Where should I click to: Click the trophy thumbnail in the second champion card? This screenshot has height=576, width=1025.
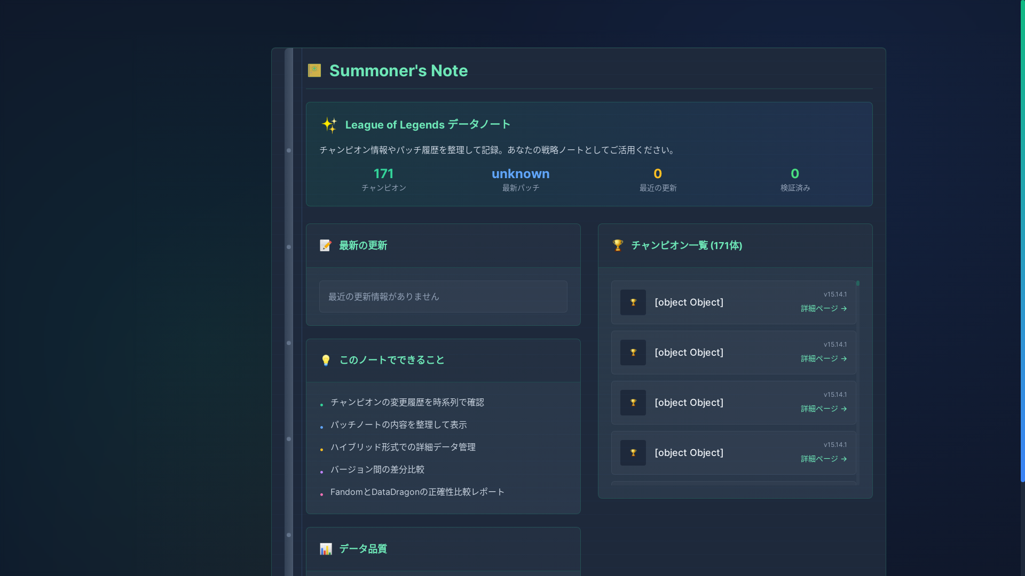(633, 353)
